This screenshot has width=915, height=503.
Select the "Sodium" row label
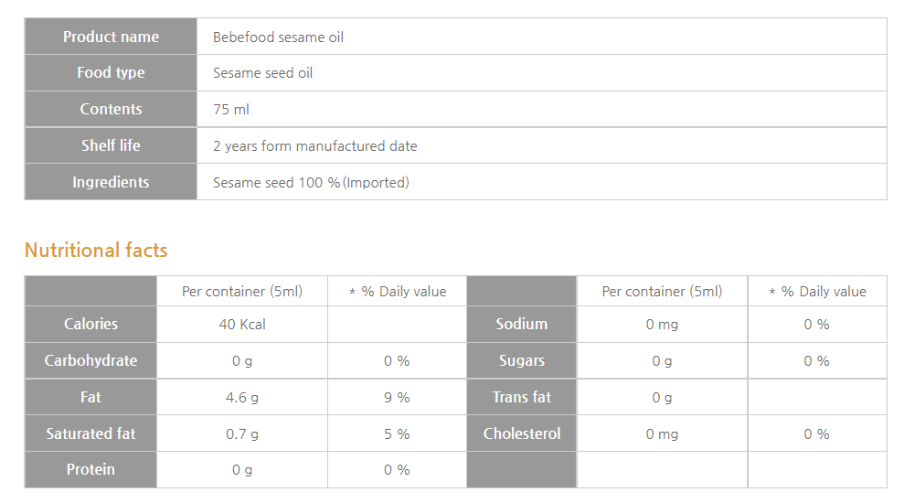click(x=521, y=324)
